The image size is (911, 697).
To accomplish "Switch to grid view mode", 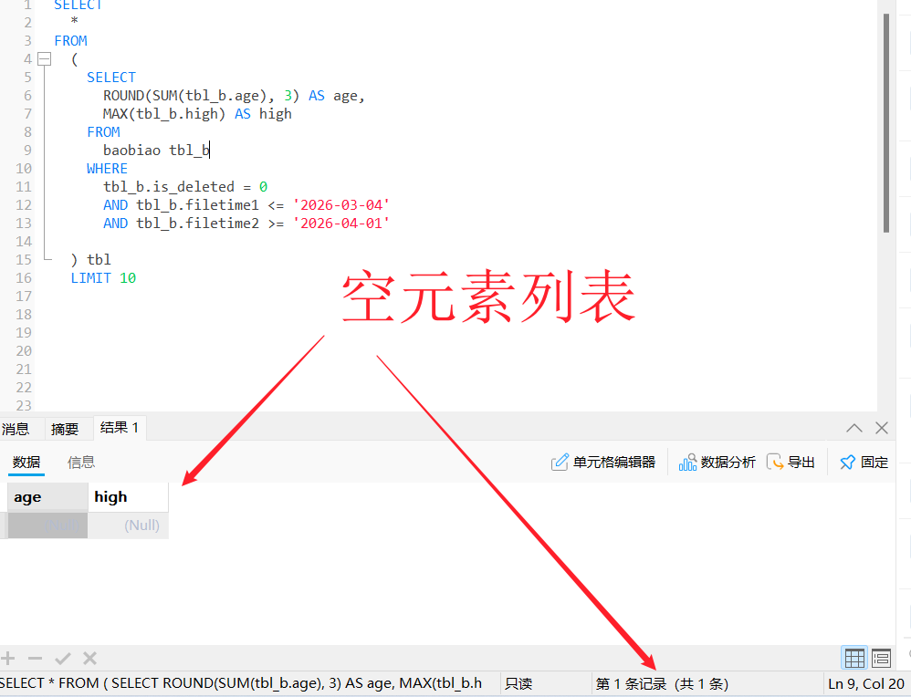I will point(854,658).
